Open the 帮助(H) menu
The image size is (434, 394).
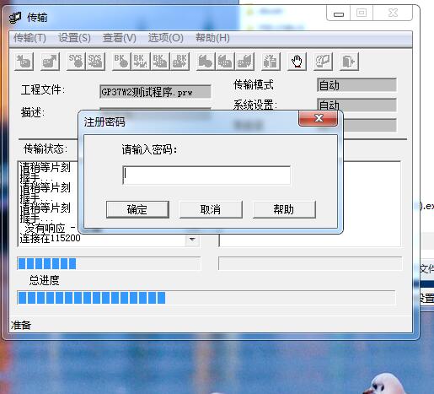pyautogui.click(x=212, y=38)
